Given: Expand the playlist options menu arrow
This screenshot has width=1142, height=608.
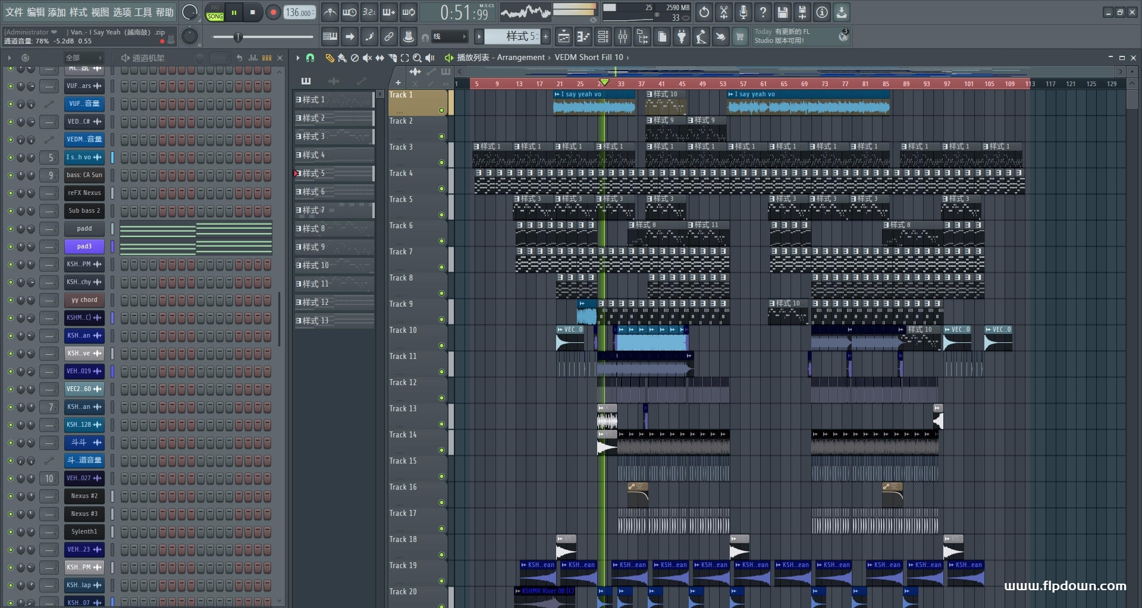Looking at the screenshot, I should 298,58.
